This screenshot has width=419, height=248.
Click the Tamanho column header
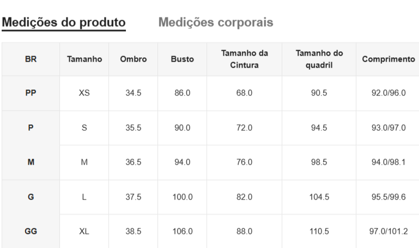pyautogui.click(x=84, y=59)
